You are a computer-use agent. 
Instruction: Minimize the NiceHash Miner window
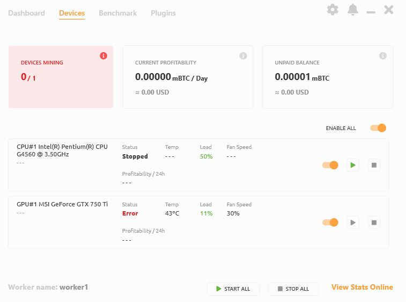pos(371,12)
